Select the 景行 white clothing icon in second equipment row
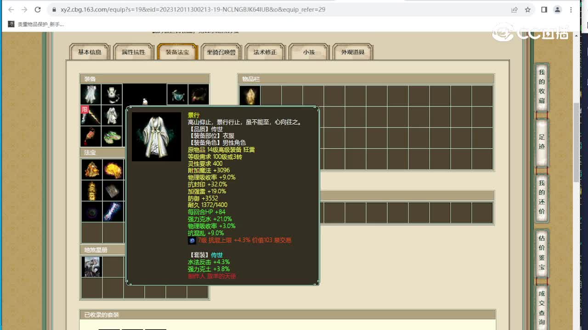This screenshot has height=330, width=588. tap(112, 115)
